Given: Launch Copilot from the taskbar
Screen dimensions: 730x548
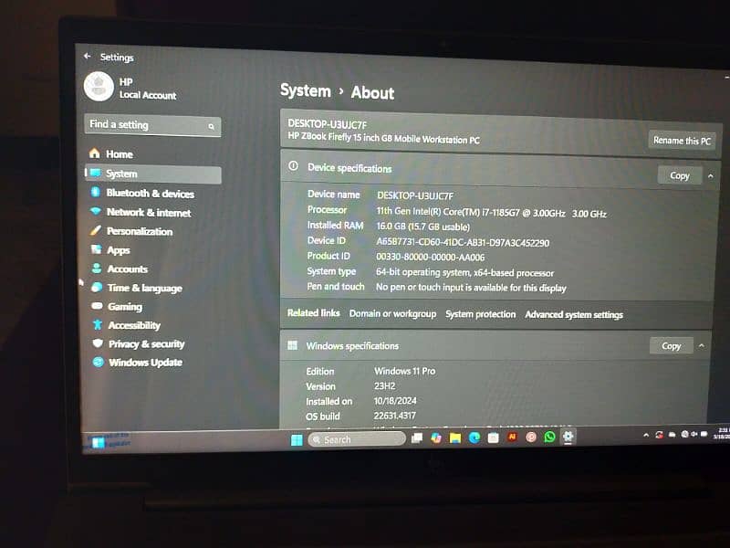Looking at the screenshot, I should click(436, 438).
